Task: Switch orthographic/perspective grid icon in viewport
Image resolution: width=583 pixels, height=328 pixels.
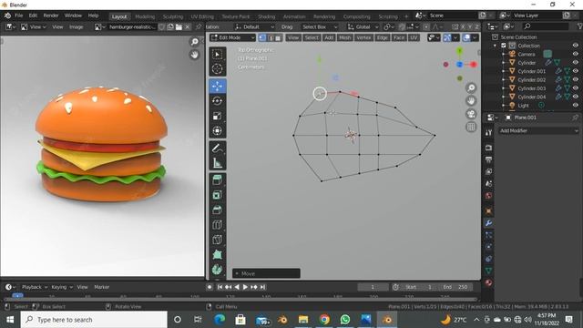Action: click(471, 127)
